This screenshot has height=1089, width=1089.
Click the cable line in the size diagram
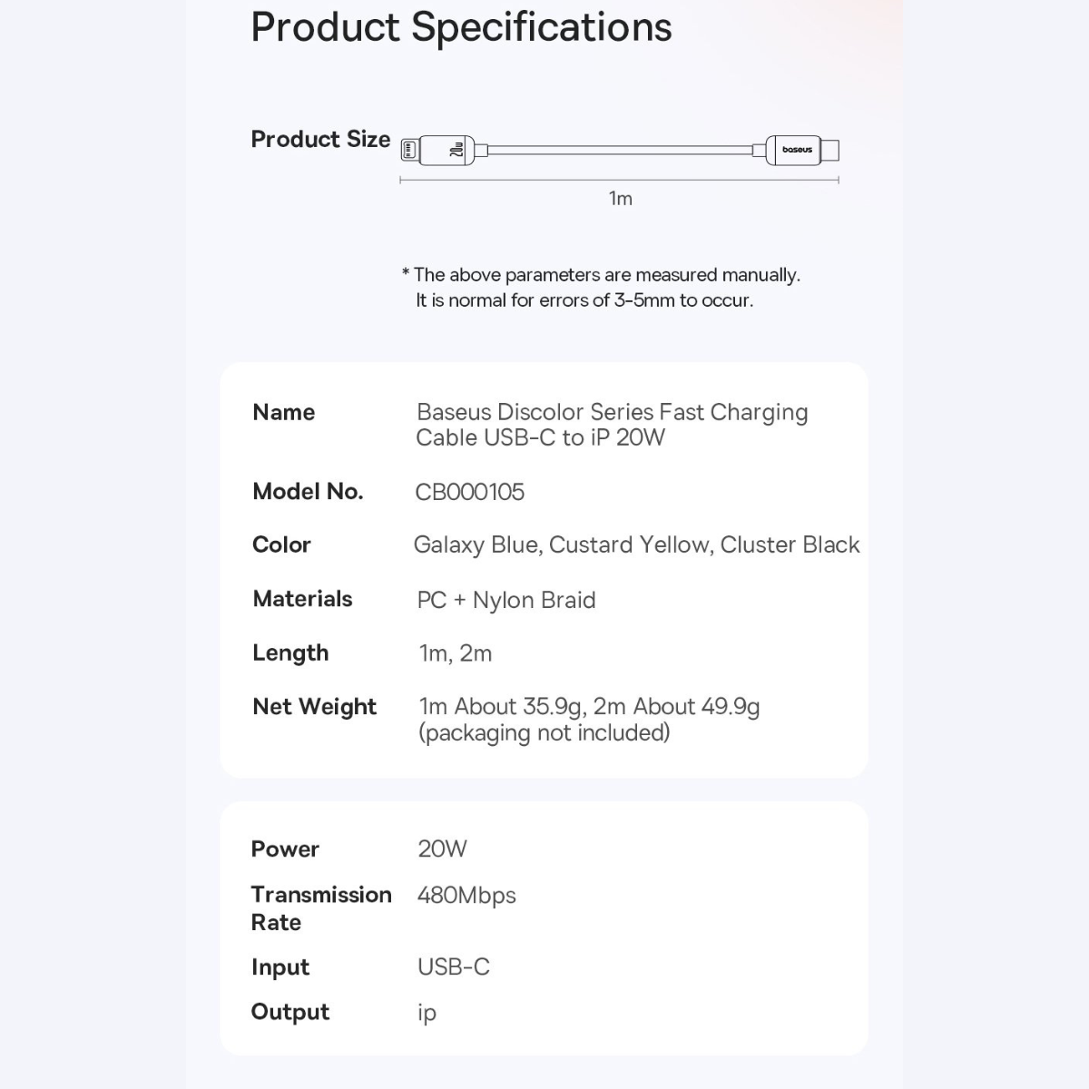pyautogui.click(x=621, y=150)
